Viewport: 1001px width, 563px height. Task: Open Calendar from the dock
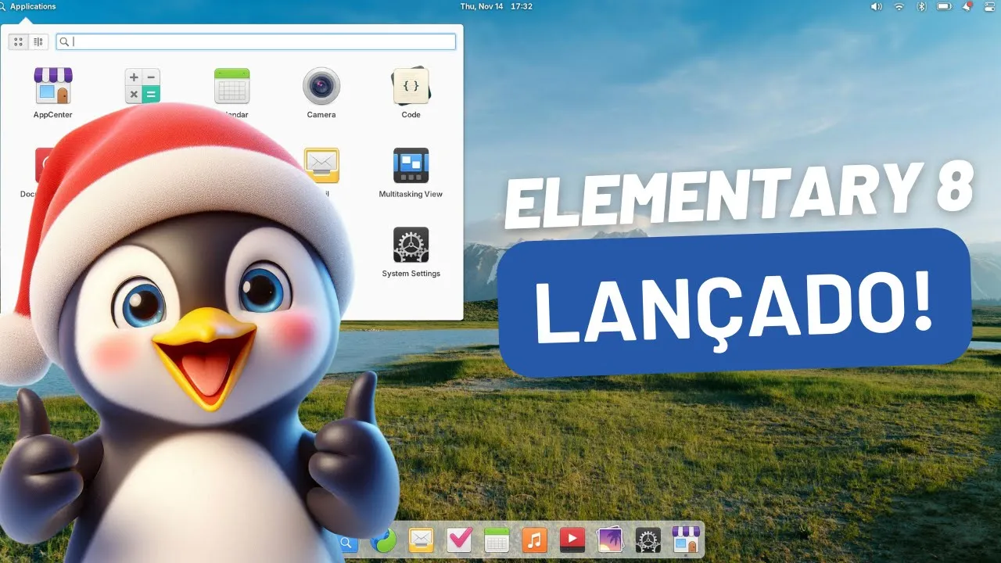(x=497, y=540)
